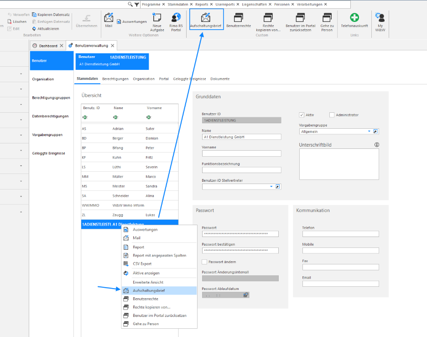Image resolution: width=427 pixels, height=337 pixels.
Task: Click Benutzer im Portal zurücksetzen ribbon icon
Action: tap(300, 22)
